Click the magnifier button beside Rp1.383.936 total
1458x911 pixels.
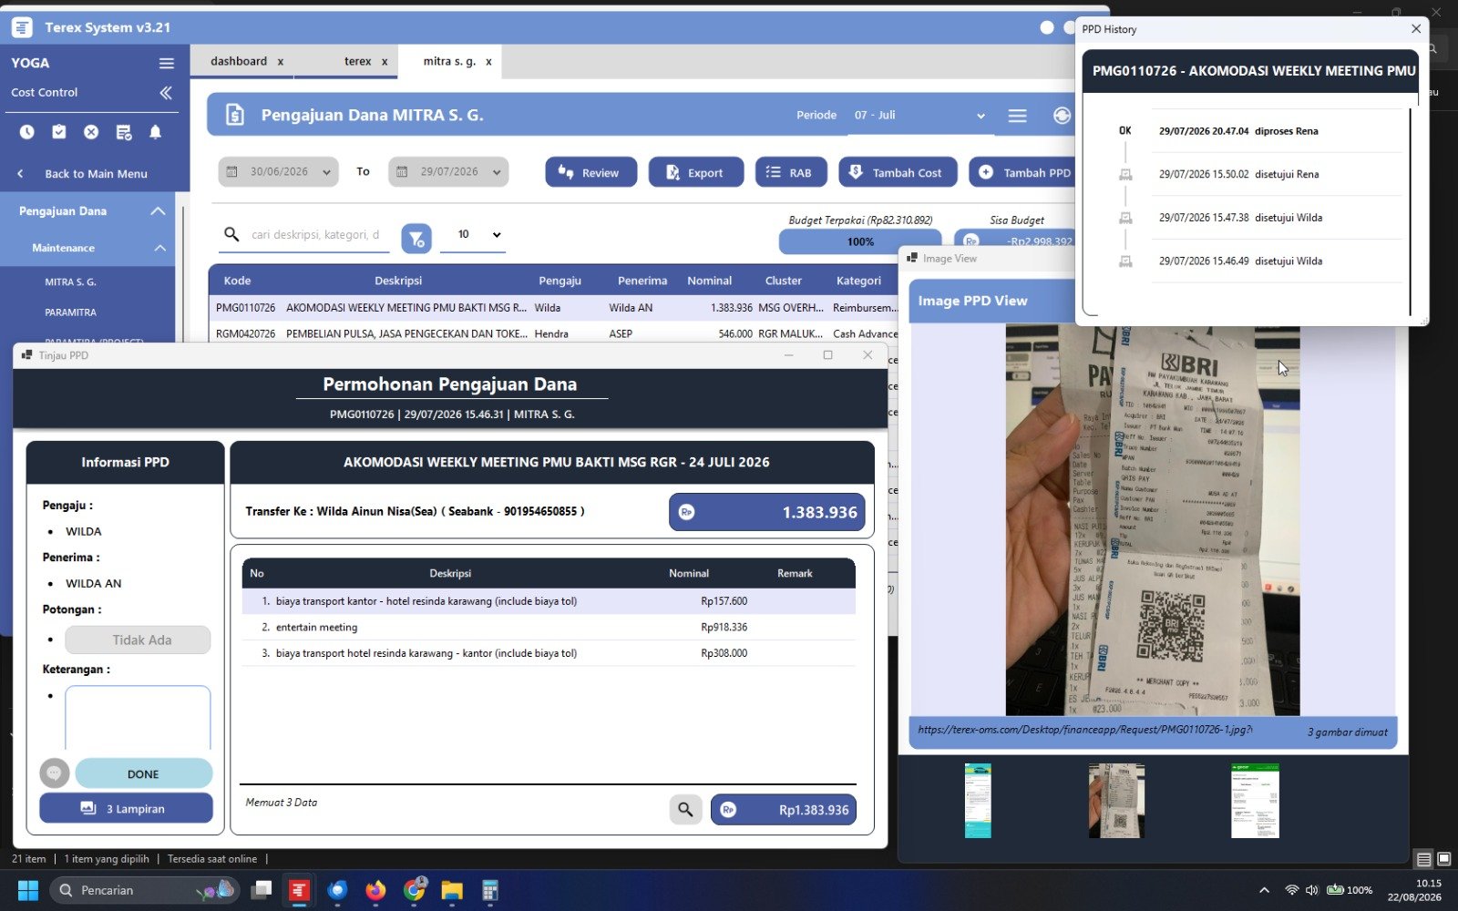click(x=685, y=809)
